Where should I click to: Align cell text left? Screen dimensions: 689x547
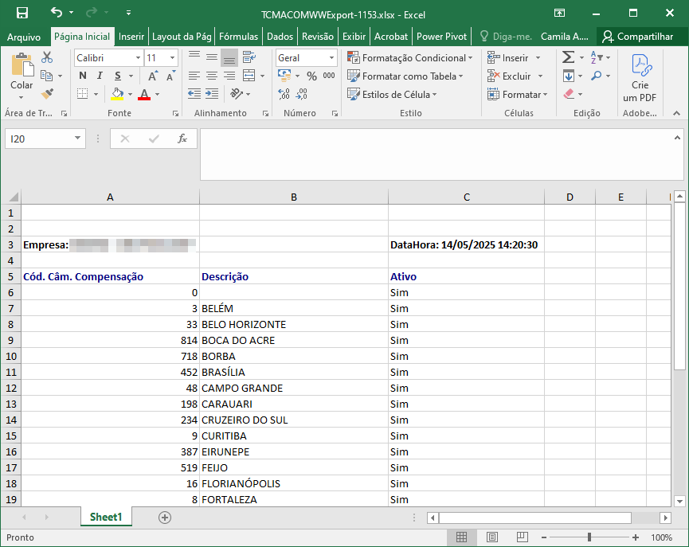(194, 76)
